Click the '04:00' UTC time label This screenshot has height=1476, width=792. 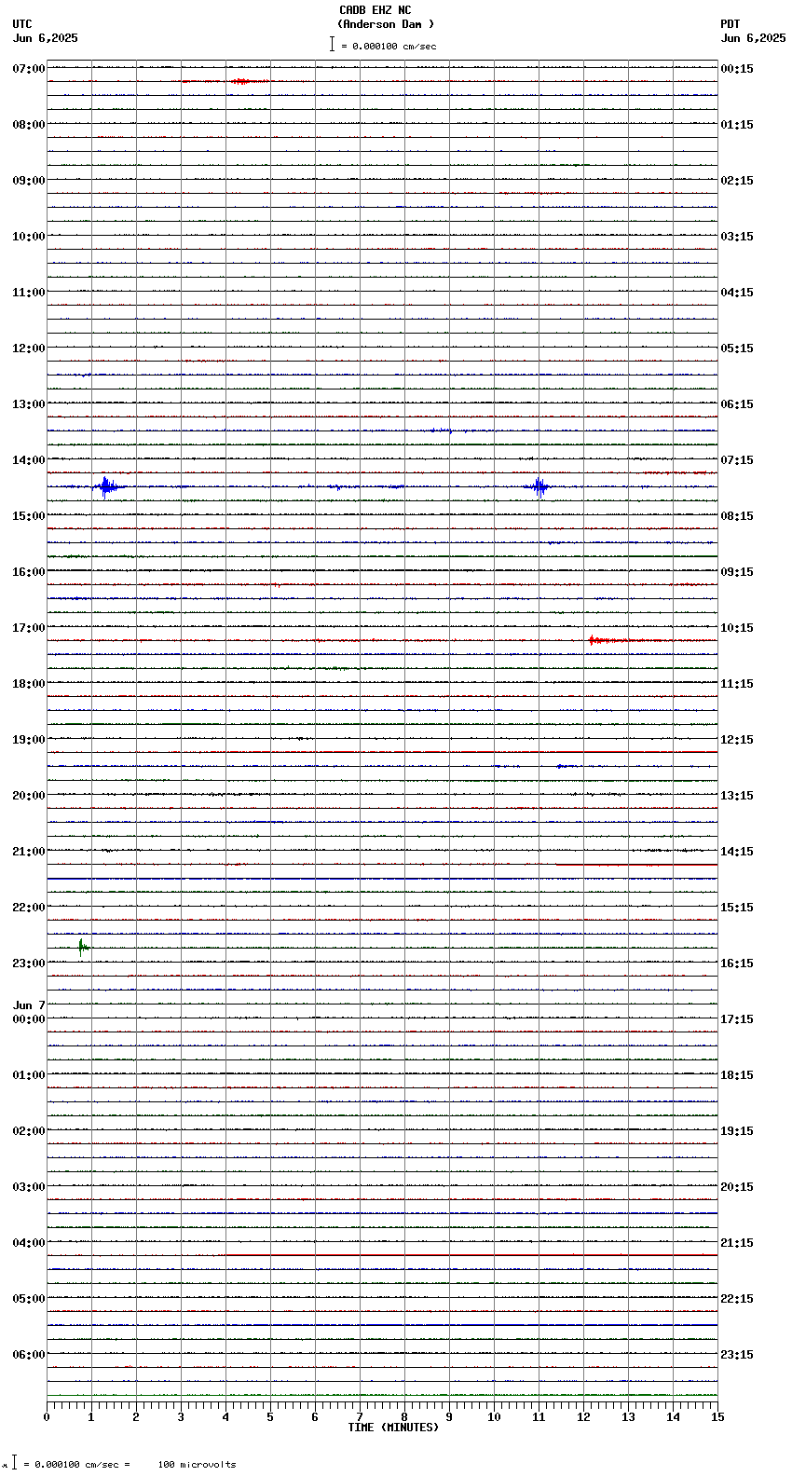[x=29, y=1243]
